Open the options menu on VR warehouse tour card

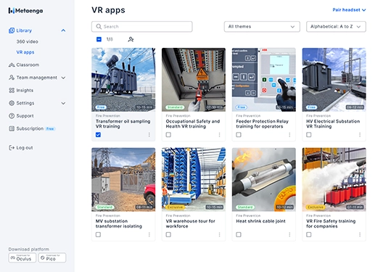click(219, 234)
